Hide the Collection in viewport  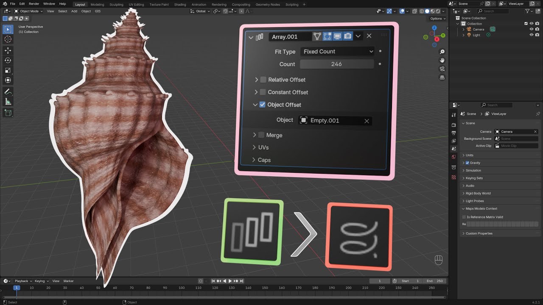click(x=531, y=24)
